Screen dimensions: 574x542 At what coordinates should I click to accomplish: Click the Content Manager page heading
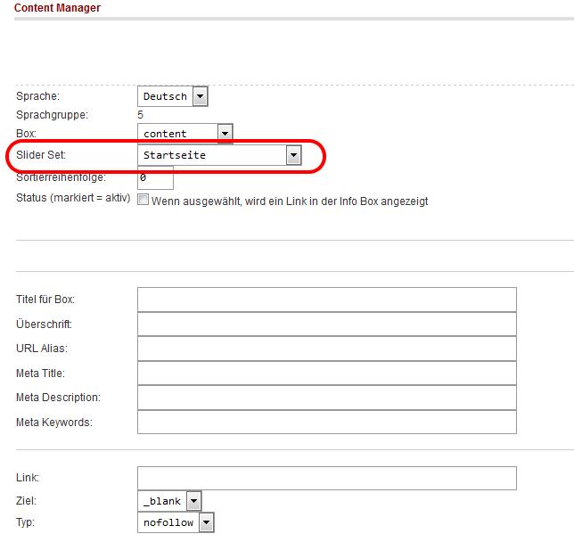click(57, 8)
